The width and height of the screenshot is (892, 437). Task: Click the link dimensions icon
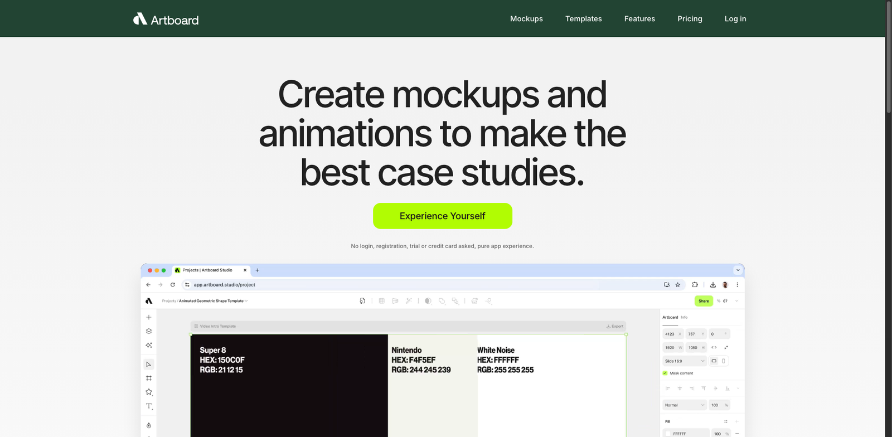click(714, 347)
